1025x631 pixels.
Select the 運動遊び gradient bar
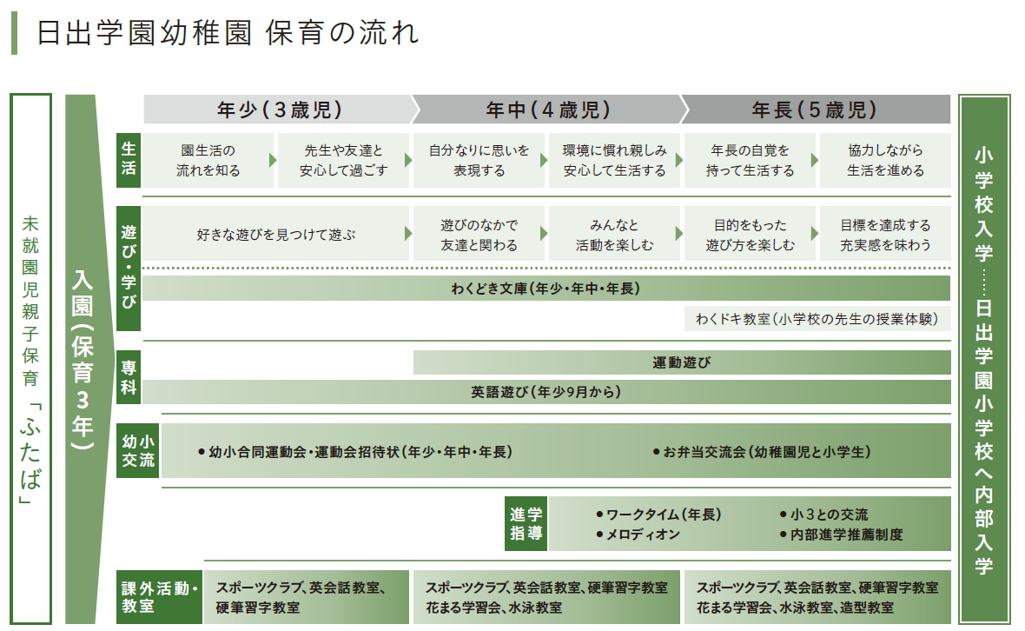pos(681,362)
